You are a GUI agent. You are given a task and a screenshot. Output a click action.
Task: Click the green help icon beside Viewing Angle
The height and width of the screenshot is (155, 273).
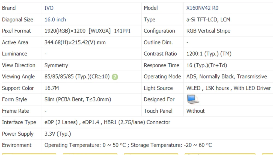click(115, 77)
